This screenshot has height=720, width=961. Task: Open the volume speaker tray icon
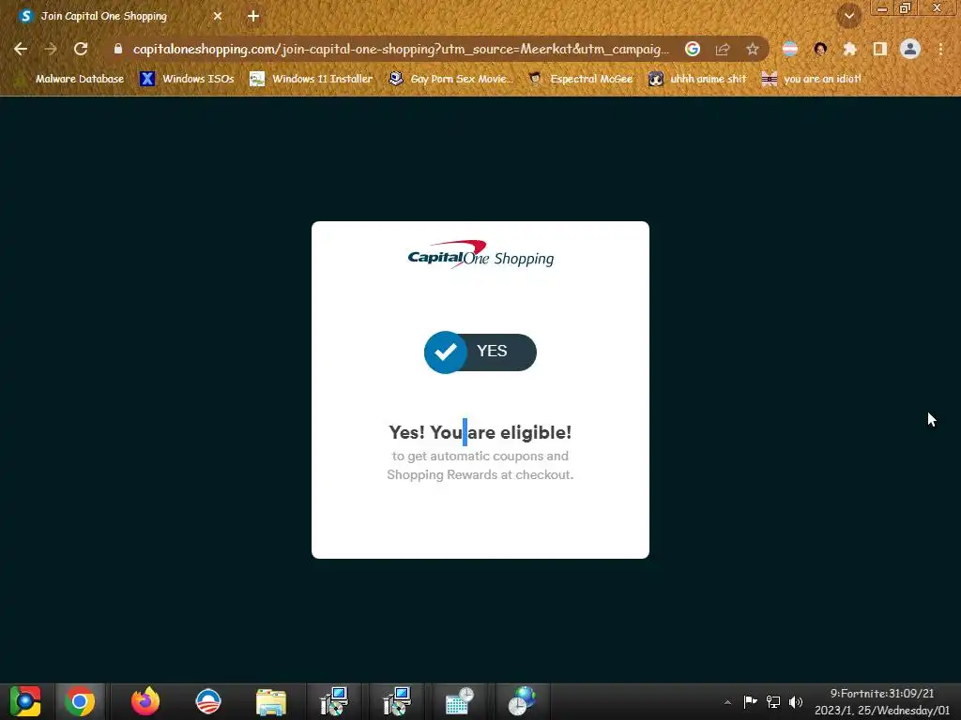click(x=796, y=702)
